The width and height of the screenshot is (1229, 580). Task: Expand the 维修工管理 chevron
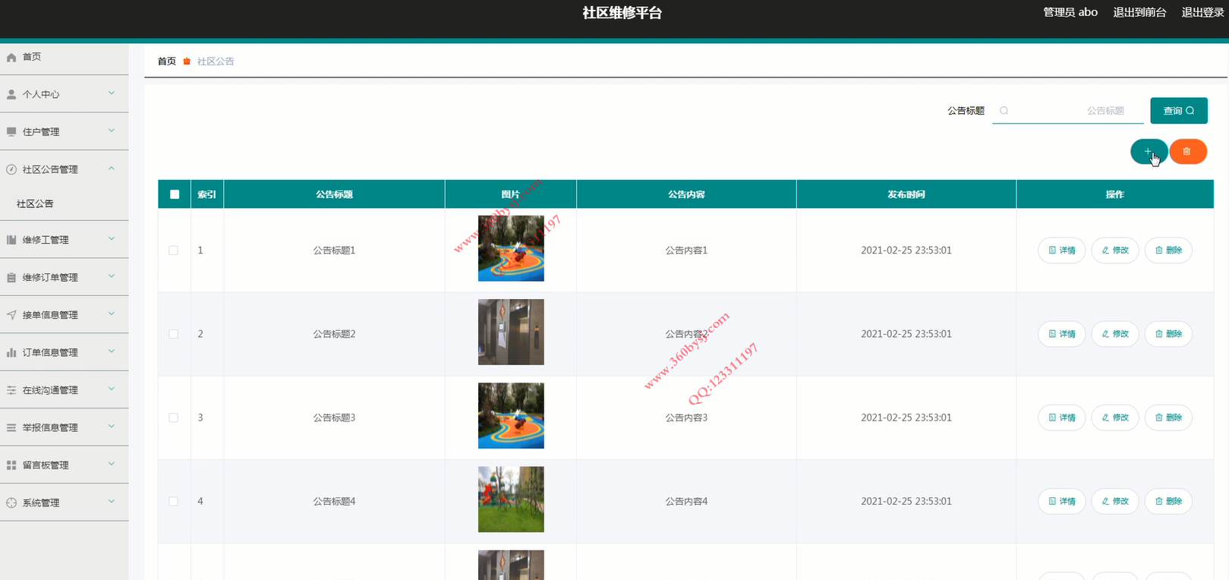[x=112, y=239]
